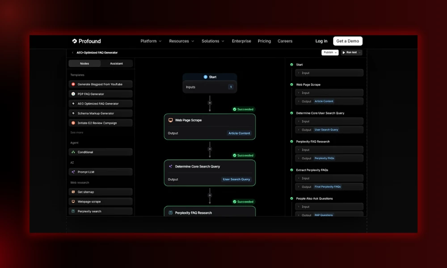Open the Resources dropdown menu
447x268 pixels.
tap(181, 41)
